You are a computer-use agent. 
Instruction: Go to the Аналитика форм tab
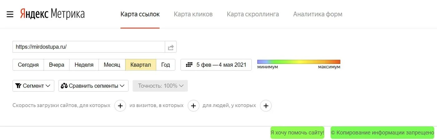click(x=318, y=14)
